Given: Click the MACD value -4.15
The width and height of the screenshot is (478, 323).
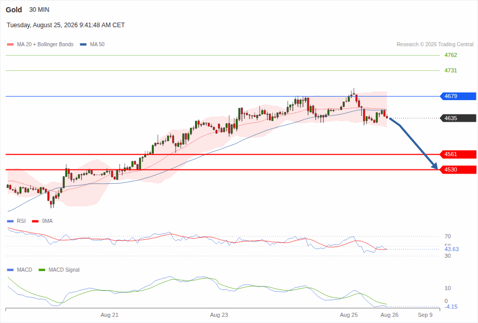Looking at the screenshot, I should point(451,307).
